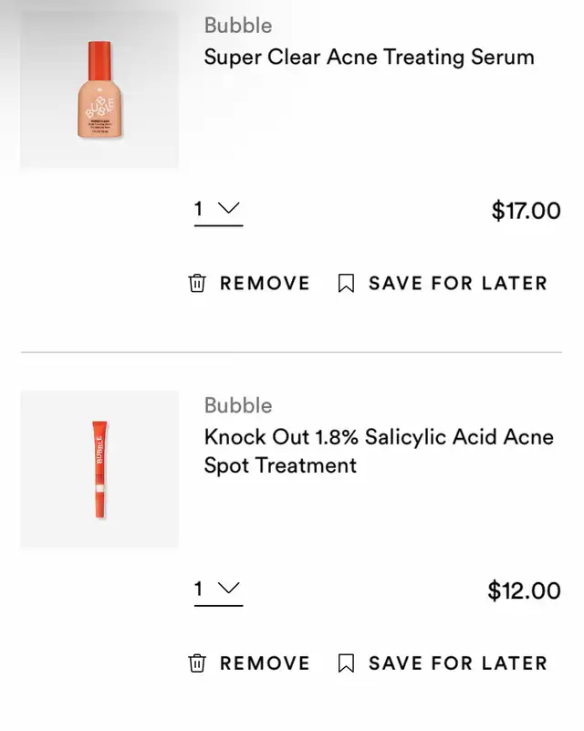Select quantity value 1 for Acne Treating Serum
The width and height of the screenshot is (584, 731).
199,208
